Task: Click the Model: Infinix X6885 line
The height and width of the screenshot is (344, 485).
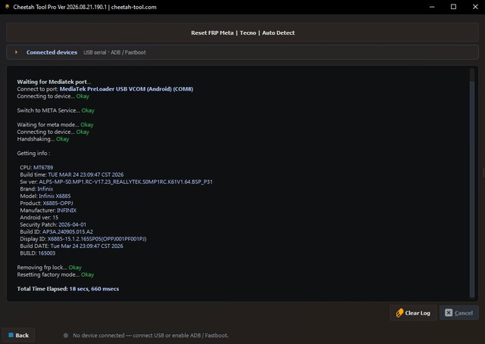Action: (x=45, y=196)
